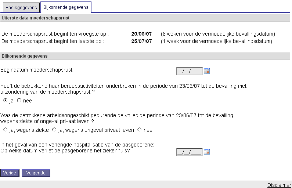This screenshot has width=292, height=188.
Task: Select 'nee' for arbeidsongeschikt question
Action: click(139, 130)
